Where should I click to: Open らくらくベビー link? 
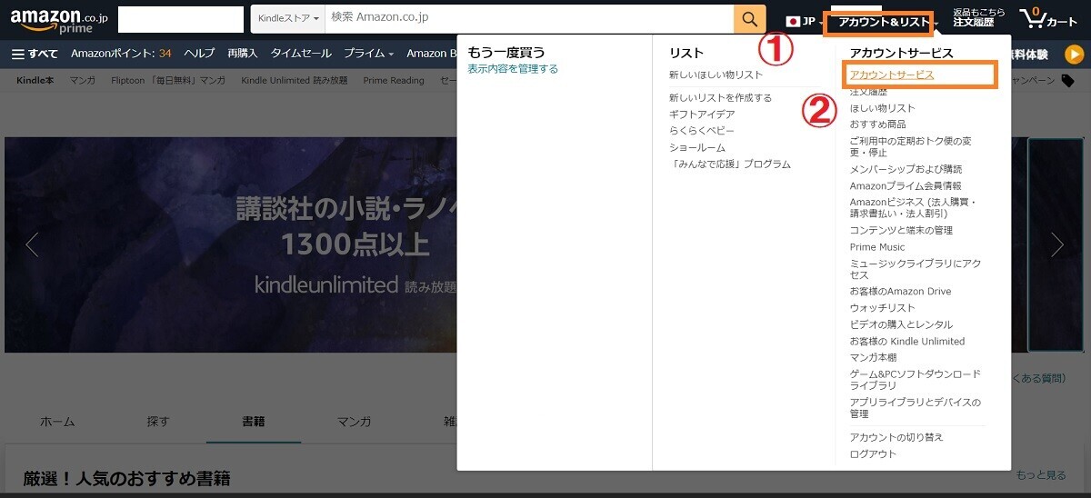pos(702,131)
